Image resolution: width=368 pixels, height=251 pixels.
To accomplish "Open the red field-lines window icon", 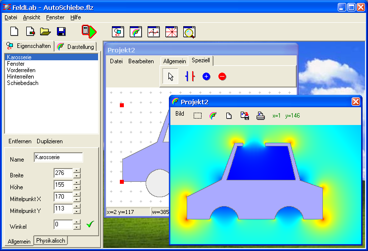I will pyautogui.click(x=171, y=32).
